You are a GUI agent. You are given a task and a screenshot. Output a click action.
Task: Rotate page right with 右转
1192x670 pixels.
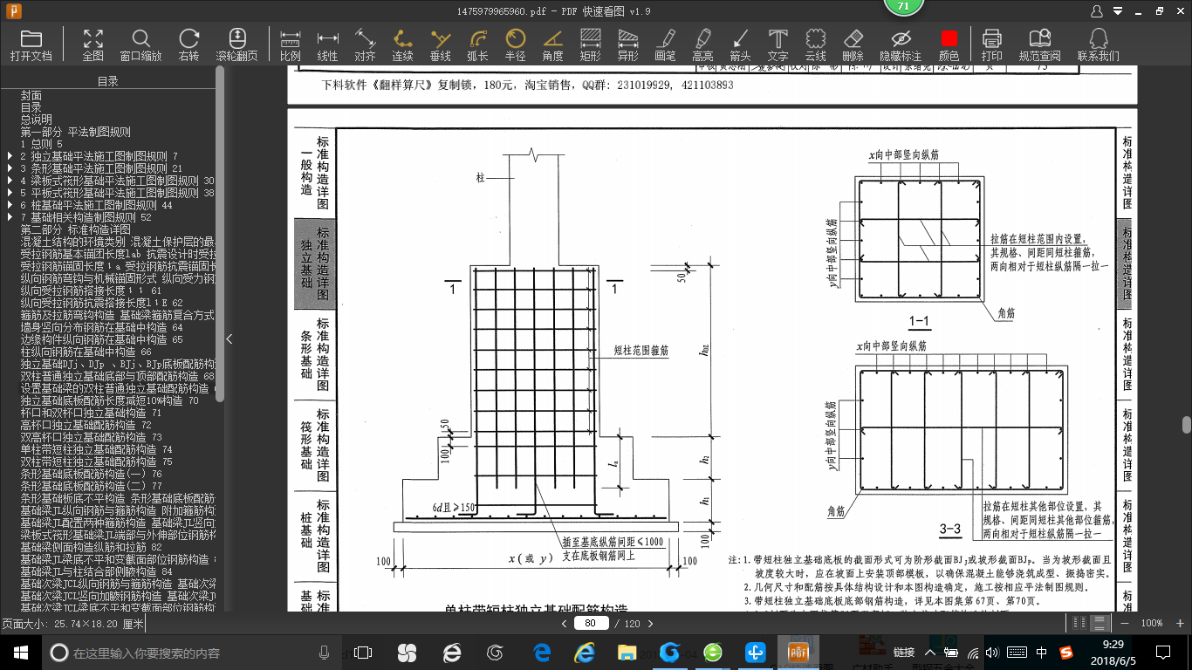pos(188,45)
